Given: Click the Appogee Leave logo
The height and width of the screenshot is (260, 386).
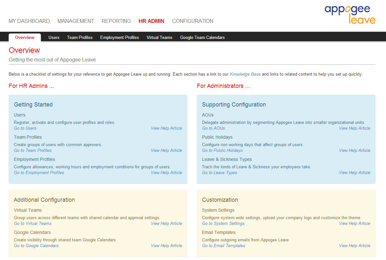Looking at the screenshot, I should tap(350, 14).
